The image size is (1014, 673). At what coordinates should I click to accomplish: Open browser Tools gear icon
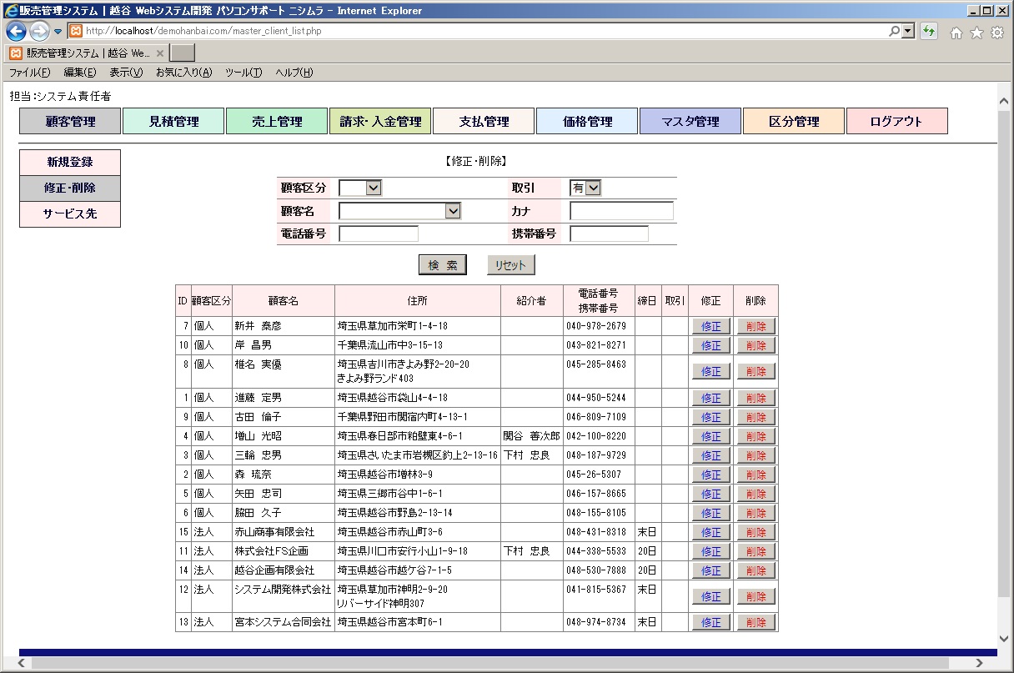point(997,33)
